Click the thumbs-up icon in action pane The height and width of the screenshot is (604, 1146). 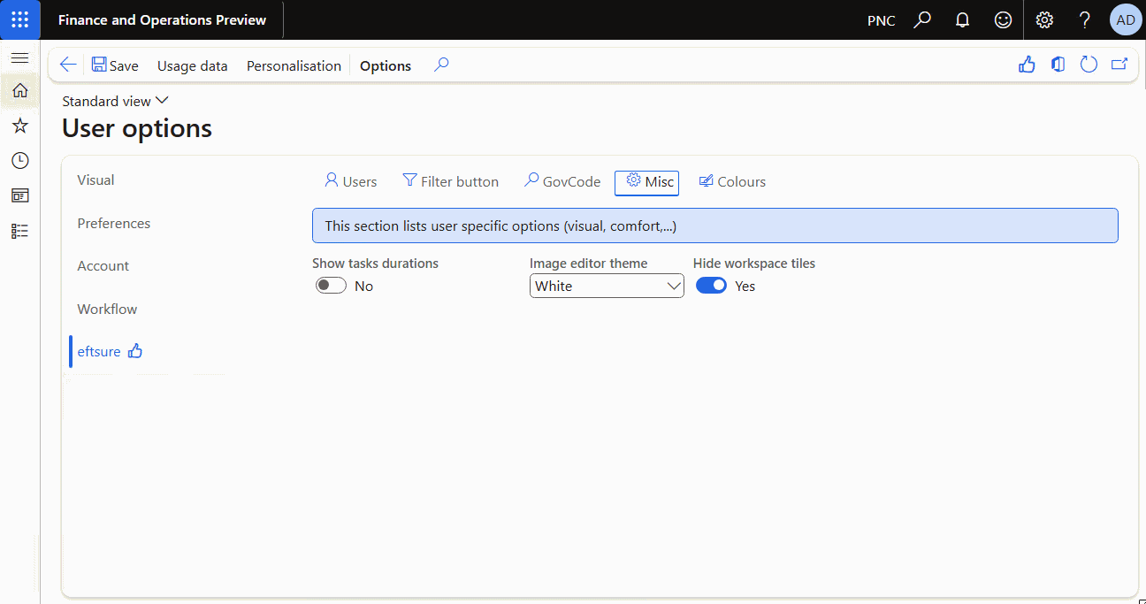click(1027, 65)
